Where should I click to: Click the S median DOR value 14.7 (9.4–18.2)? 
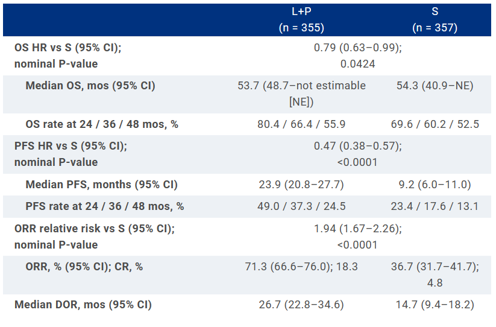(435, 305)
